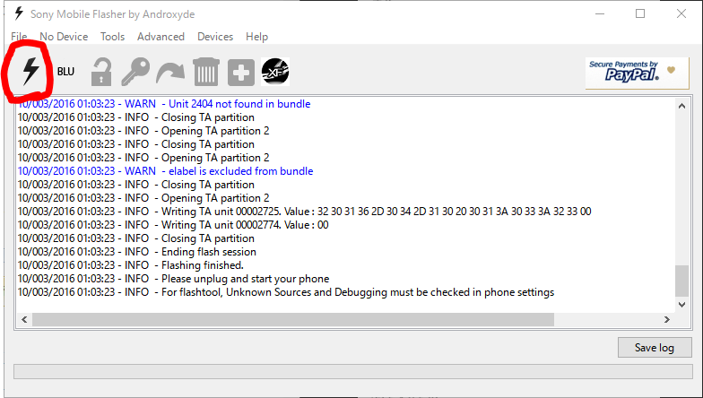Click the plus sign bundle icon

pos(240,72)
